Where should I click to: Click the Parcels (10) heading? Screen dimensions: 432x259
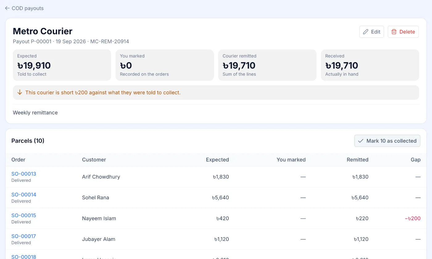[28, 141]
